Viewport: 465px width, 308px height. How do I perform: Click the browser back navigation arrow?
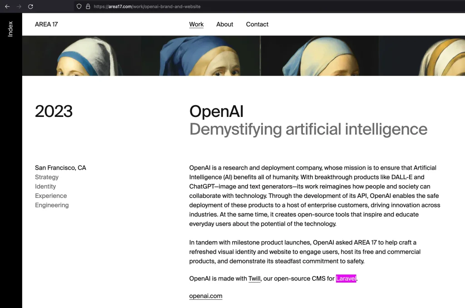(6, 6)
